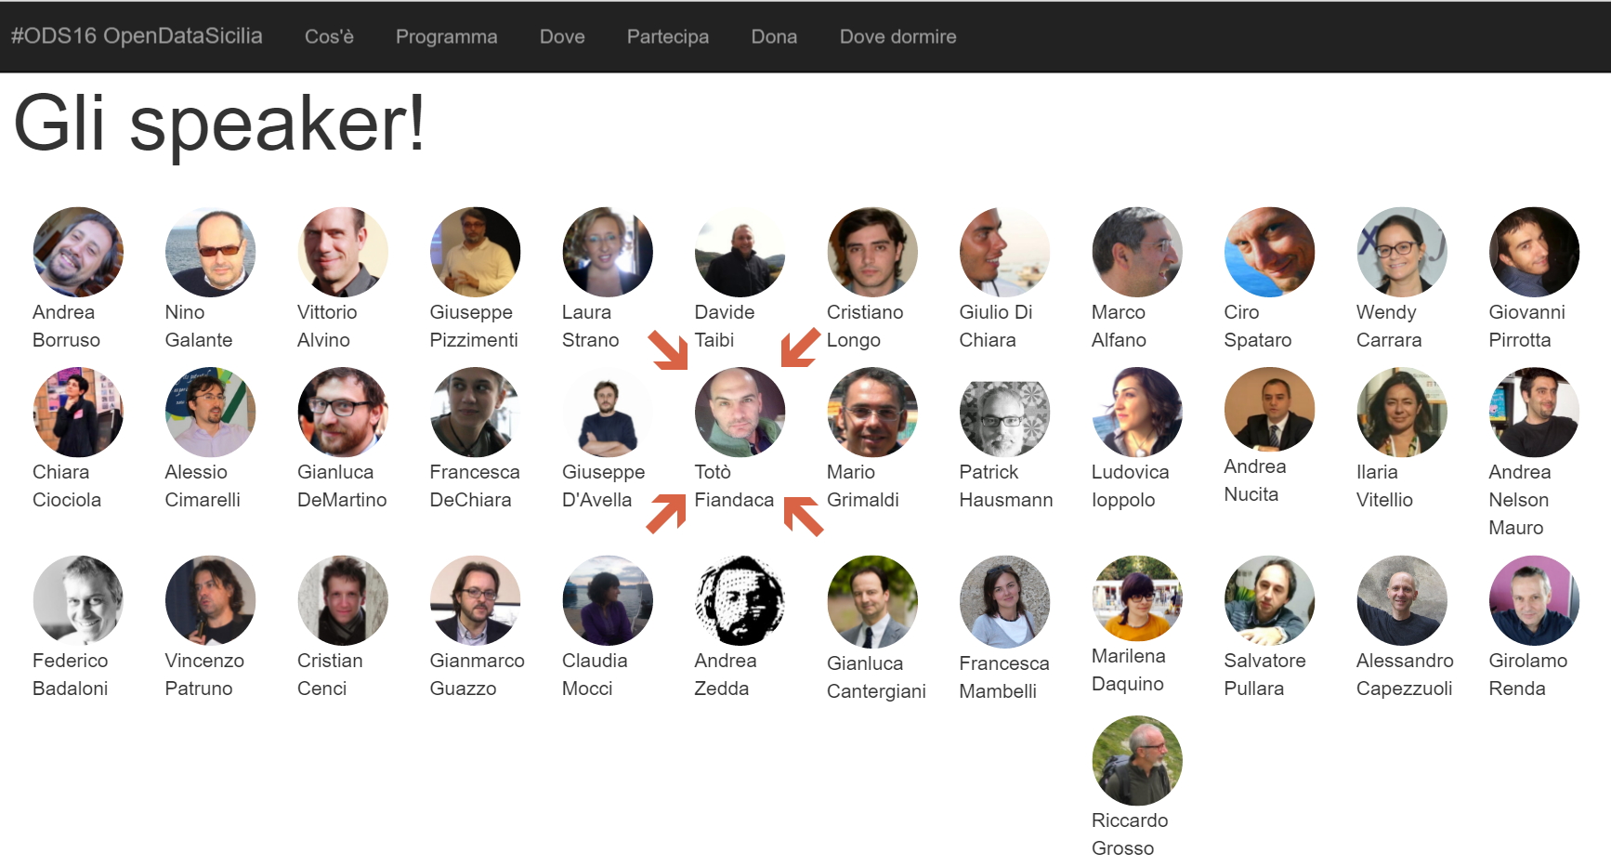This screenshot has height=866, width=1611.
Task: Open the avatar labeled Riccardo Grosso
Action: pos(1136,760)
